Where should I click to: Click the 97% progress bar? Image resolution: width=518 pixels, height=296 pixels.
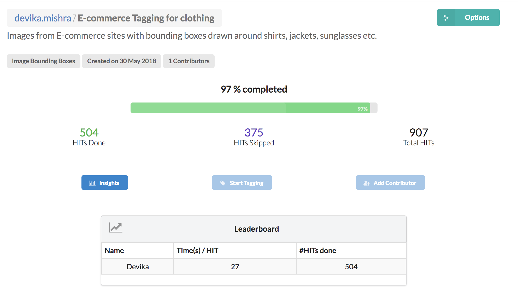pyautogui.click(x=253, y=107)
